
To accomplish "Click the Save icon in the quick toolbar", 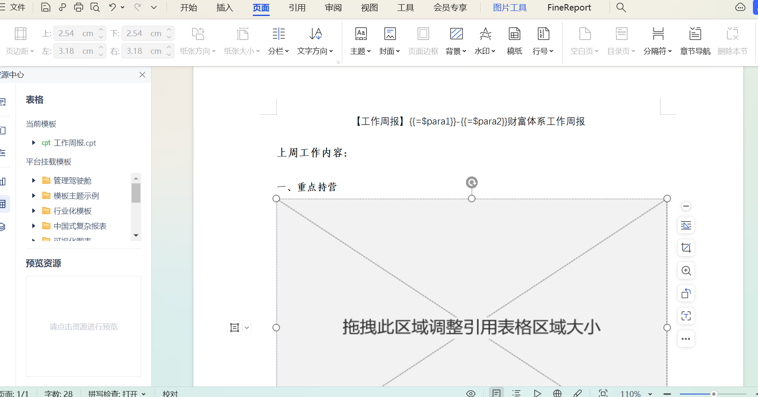I will point(45,7).
